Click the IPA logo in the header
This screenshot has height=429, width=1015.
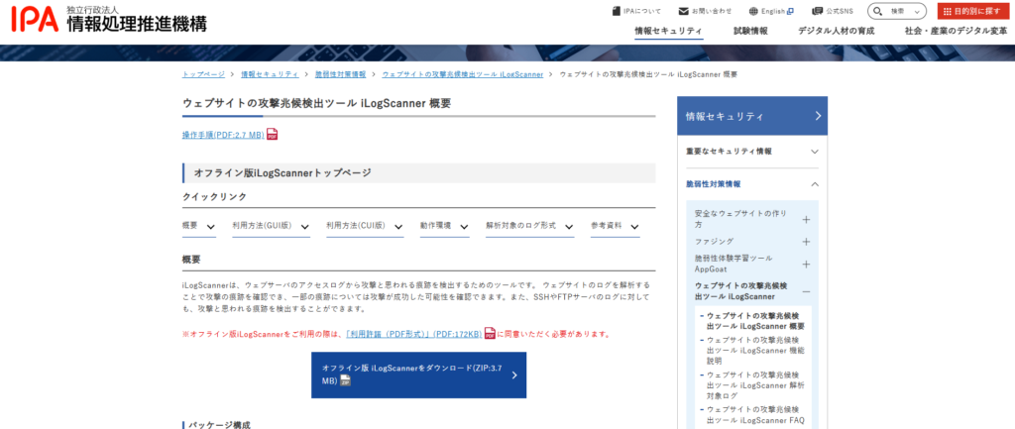pos(109,21)
